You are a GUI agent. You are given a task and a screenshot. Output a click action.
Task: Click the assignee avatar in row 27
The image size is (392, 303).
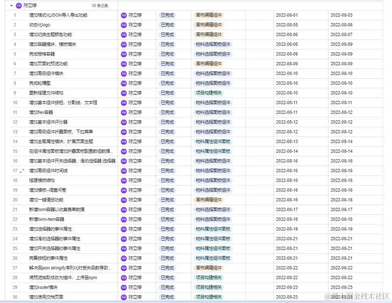pos(124,268)
